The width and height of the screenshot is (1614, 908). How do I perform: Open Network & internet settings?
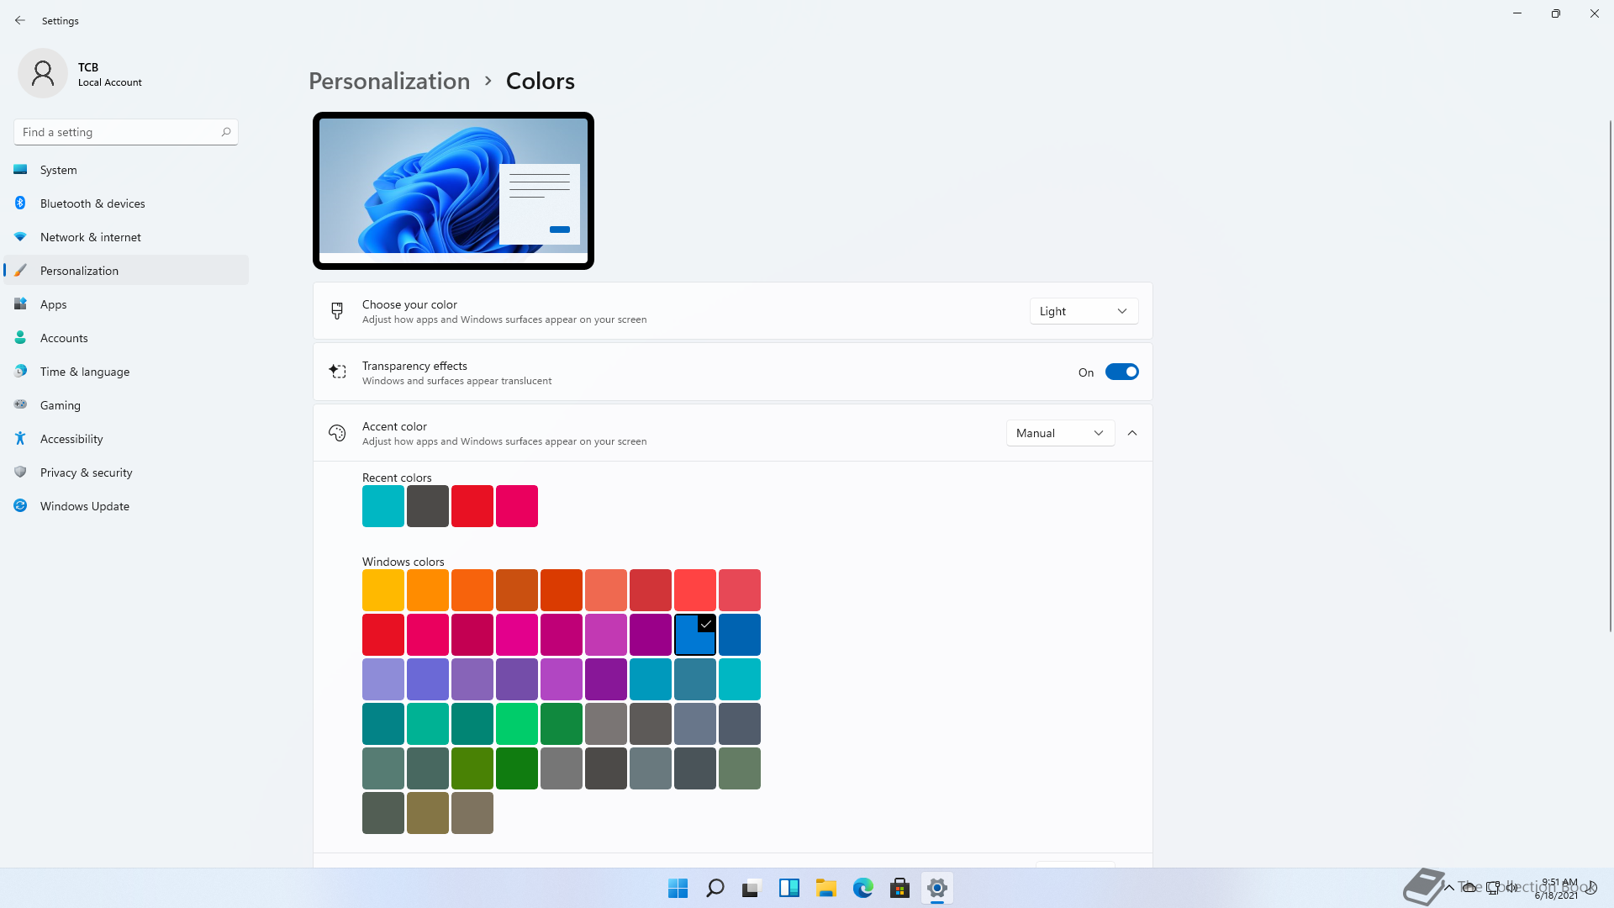coord(126,237)
